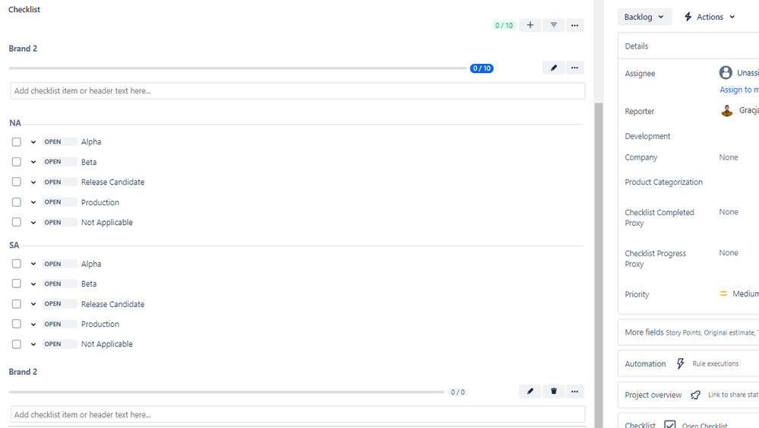Check the NA Production checkbox
759x428 pixels.
(17, 202)
